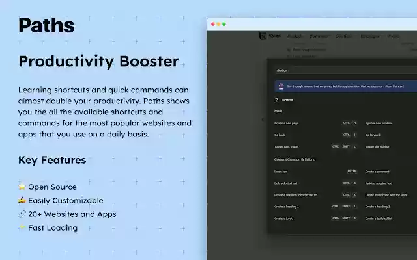Screen dimensions: 417x260
Task: Click the SHIFT key badge for Toggle dark mode
Action: pyautogui.click(x=346, y=146)
